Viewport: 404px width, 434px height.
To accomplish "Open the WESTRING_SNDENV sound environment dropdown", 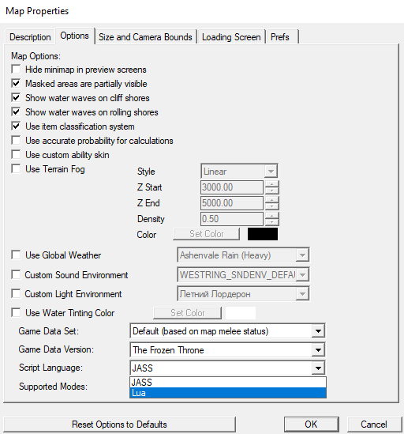I will coord(243,275).
